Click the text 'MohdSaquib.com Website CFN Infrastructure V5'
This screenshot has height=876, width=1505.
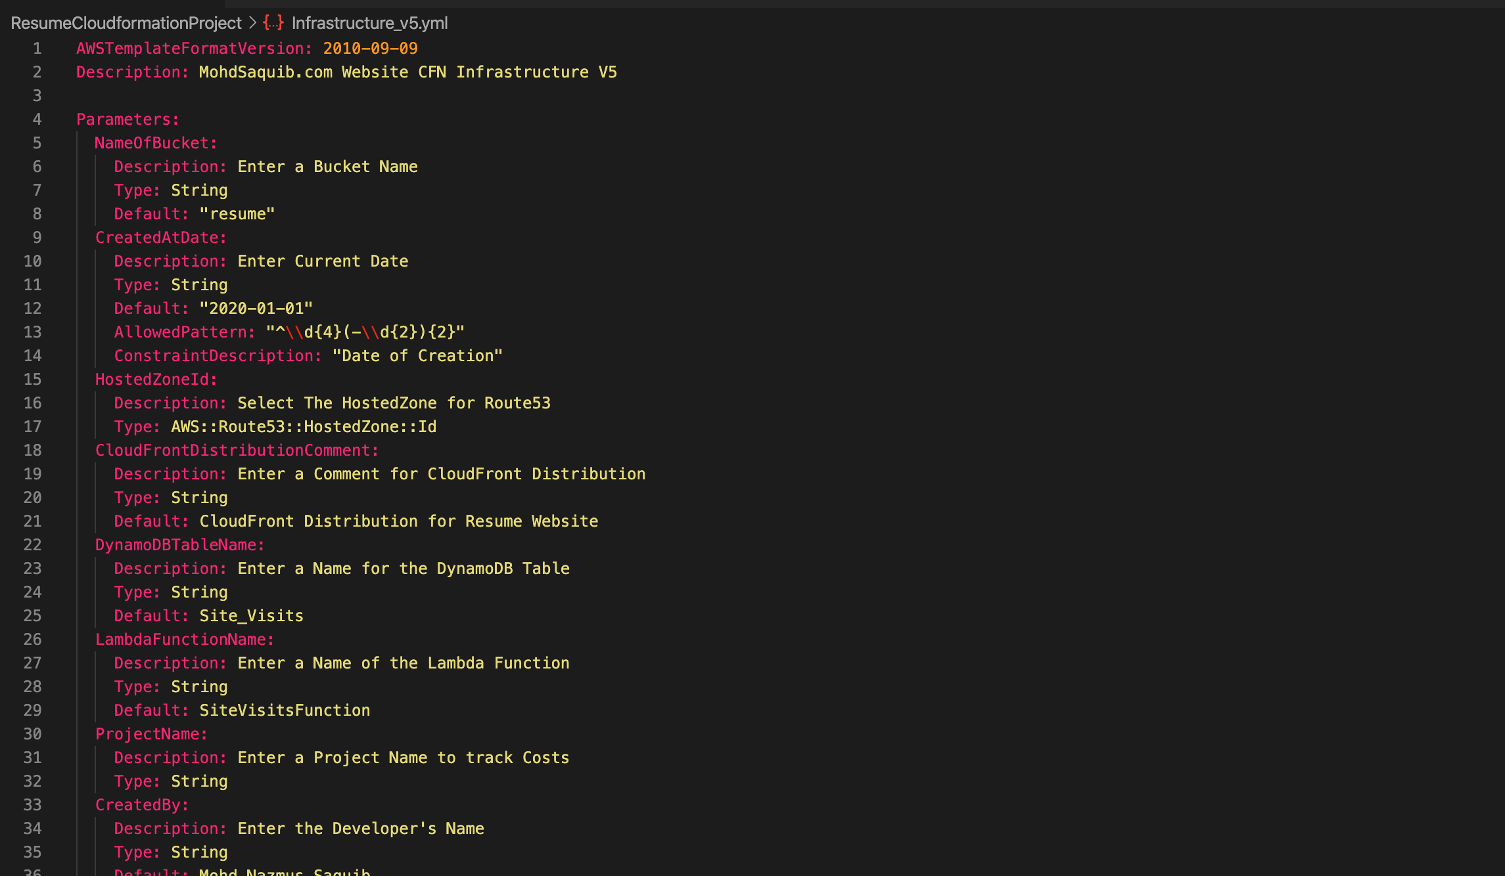coord(408,72)
